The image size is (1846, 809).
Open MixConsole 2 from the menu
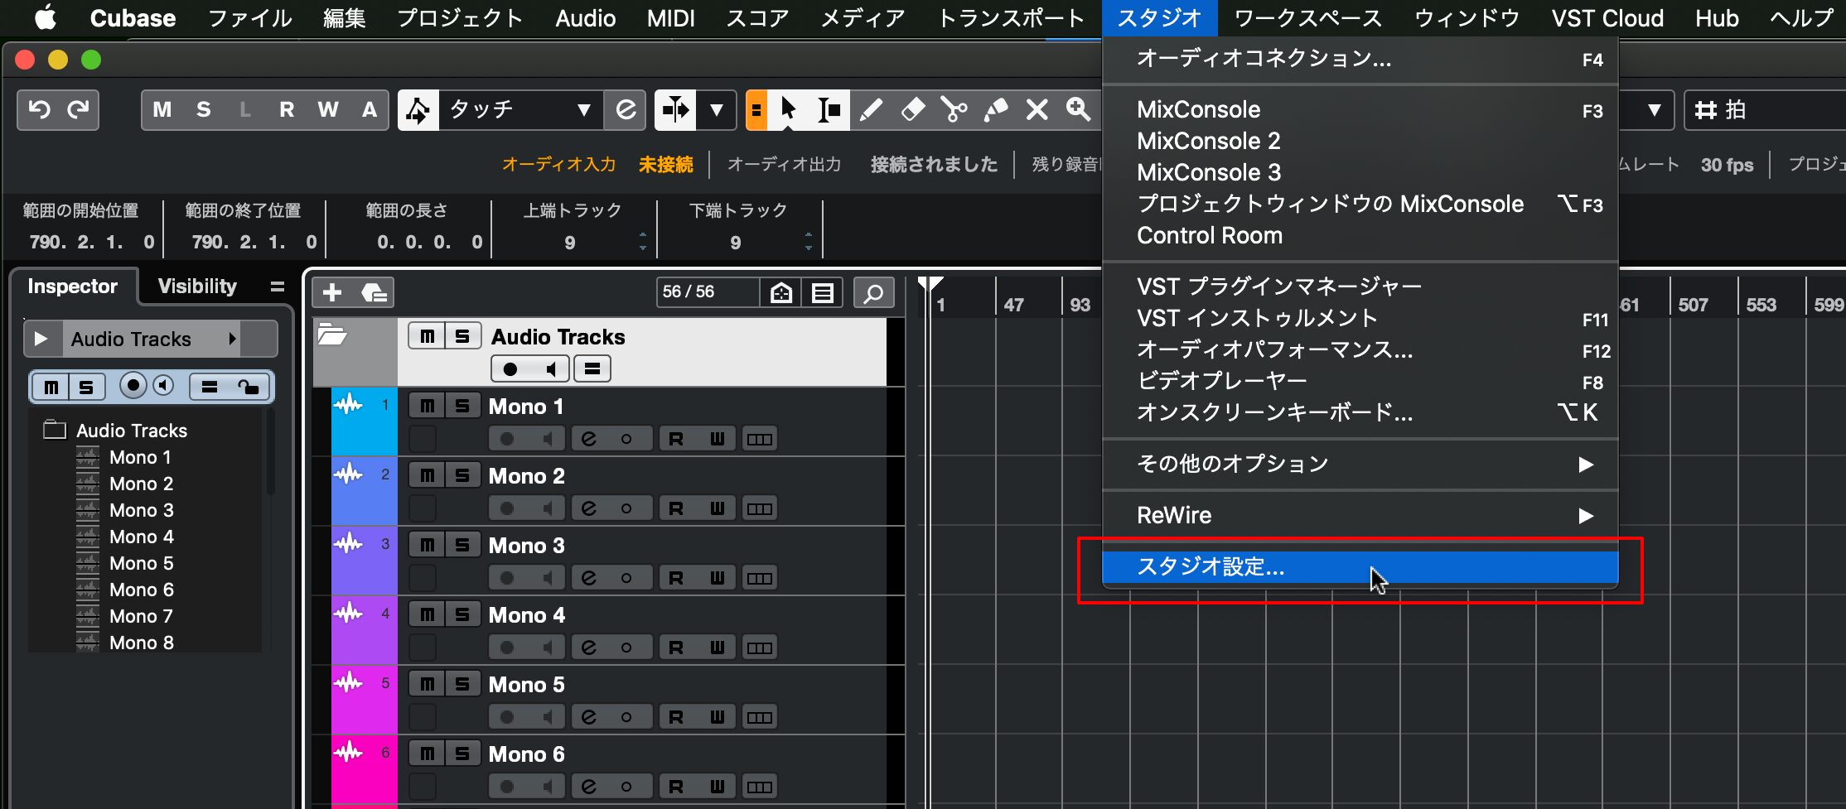coord(1208,142)
